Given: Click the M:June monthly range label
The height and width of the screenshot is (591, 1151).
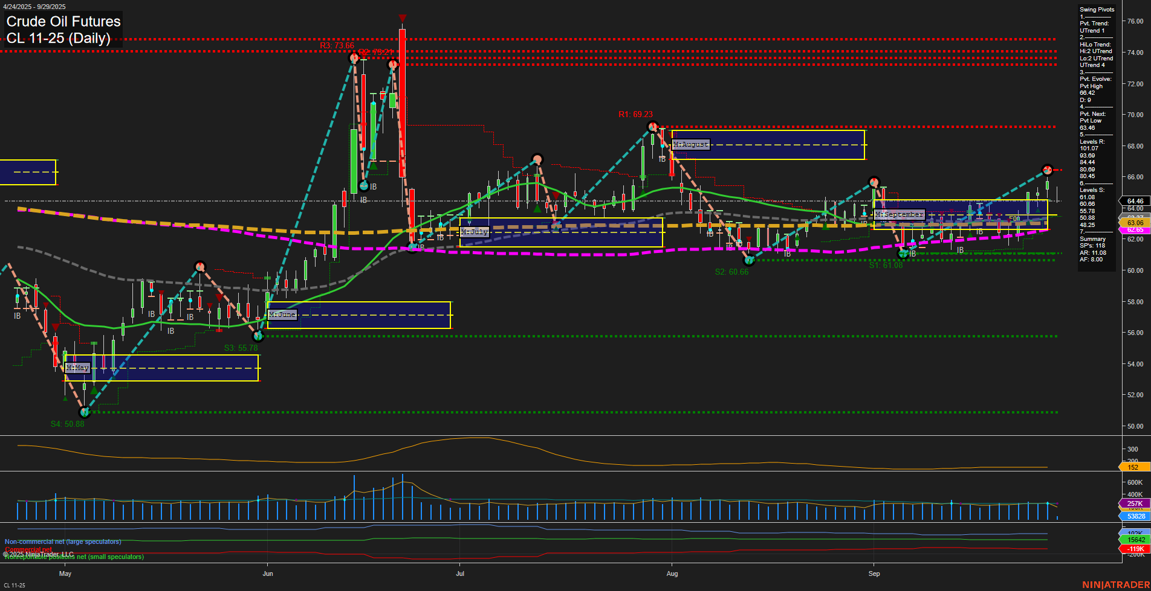Looking at the screenshot, I should 282,315.
